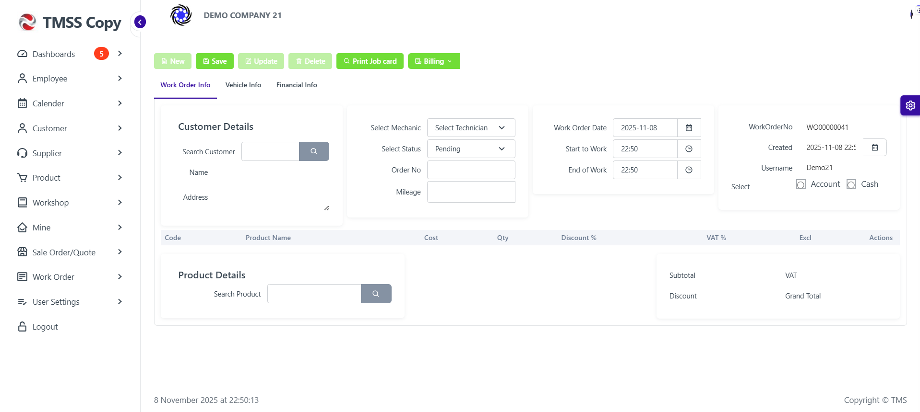Click the Dashboards gauge icon
The width and height of the screenshot is (920, 412).
pos(22,54)
